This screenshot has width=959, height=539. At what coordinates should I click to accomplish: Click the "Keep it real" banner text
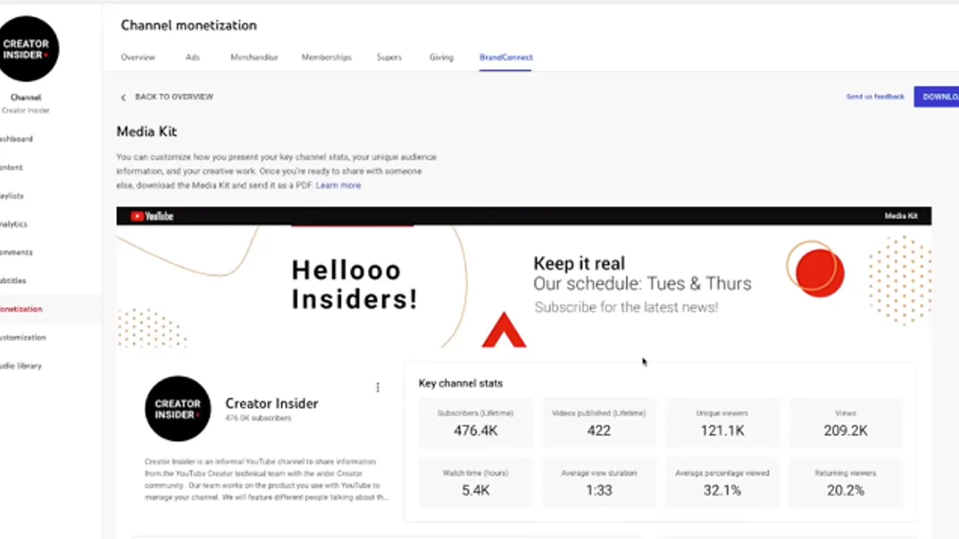pos(579,264)
